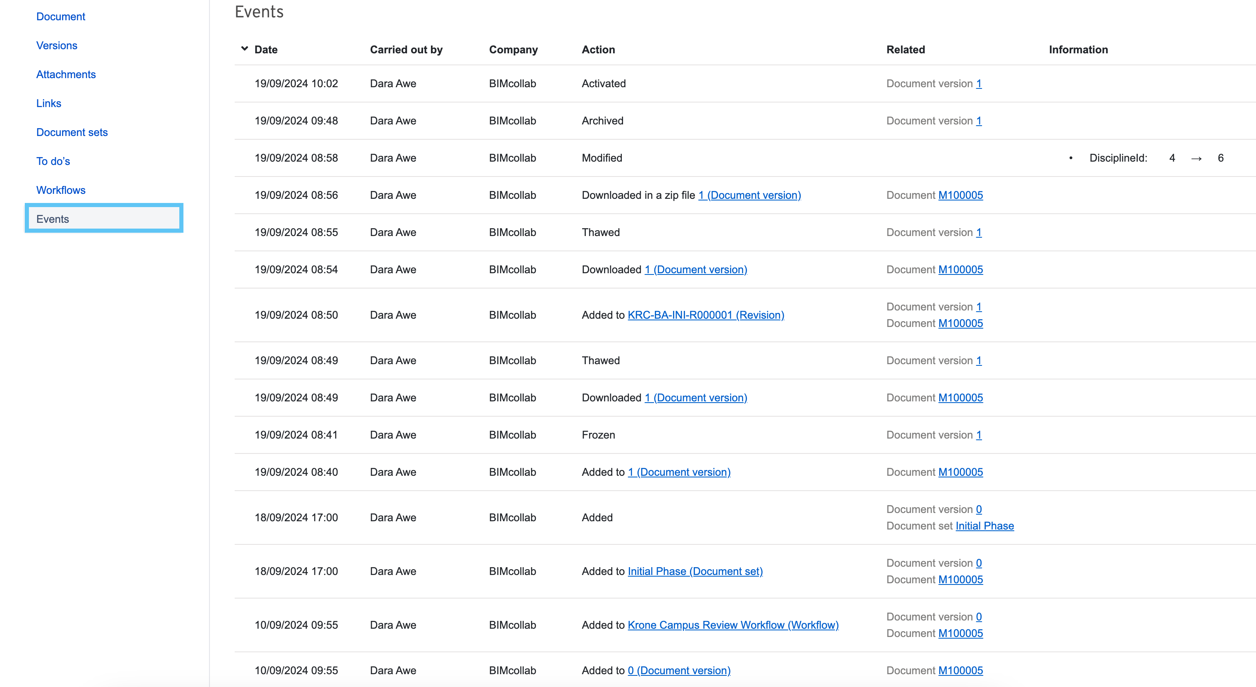The image size is (1256, 687).
Task: Select the Modified action cell
Action: pyautogui.click(x=602, y=157)
